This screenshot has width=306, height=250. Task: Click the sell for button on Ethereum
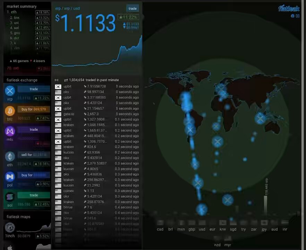pyautogui.click(x=34, y=155)
